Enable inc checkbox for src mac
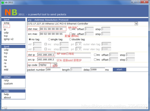The width and height of the screenshot is (150, 111). click(71, 34)
